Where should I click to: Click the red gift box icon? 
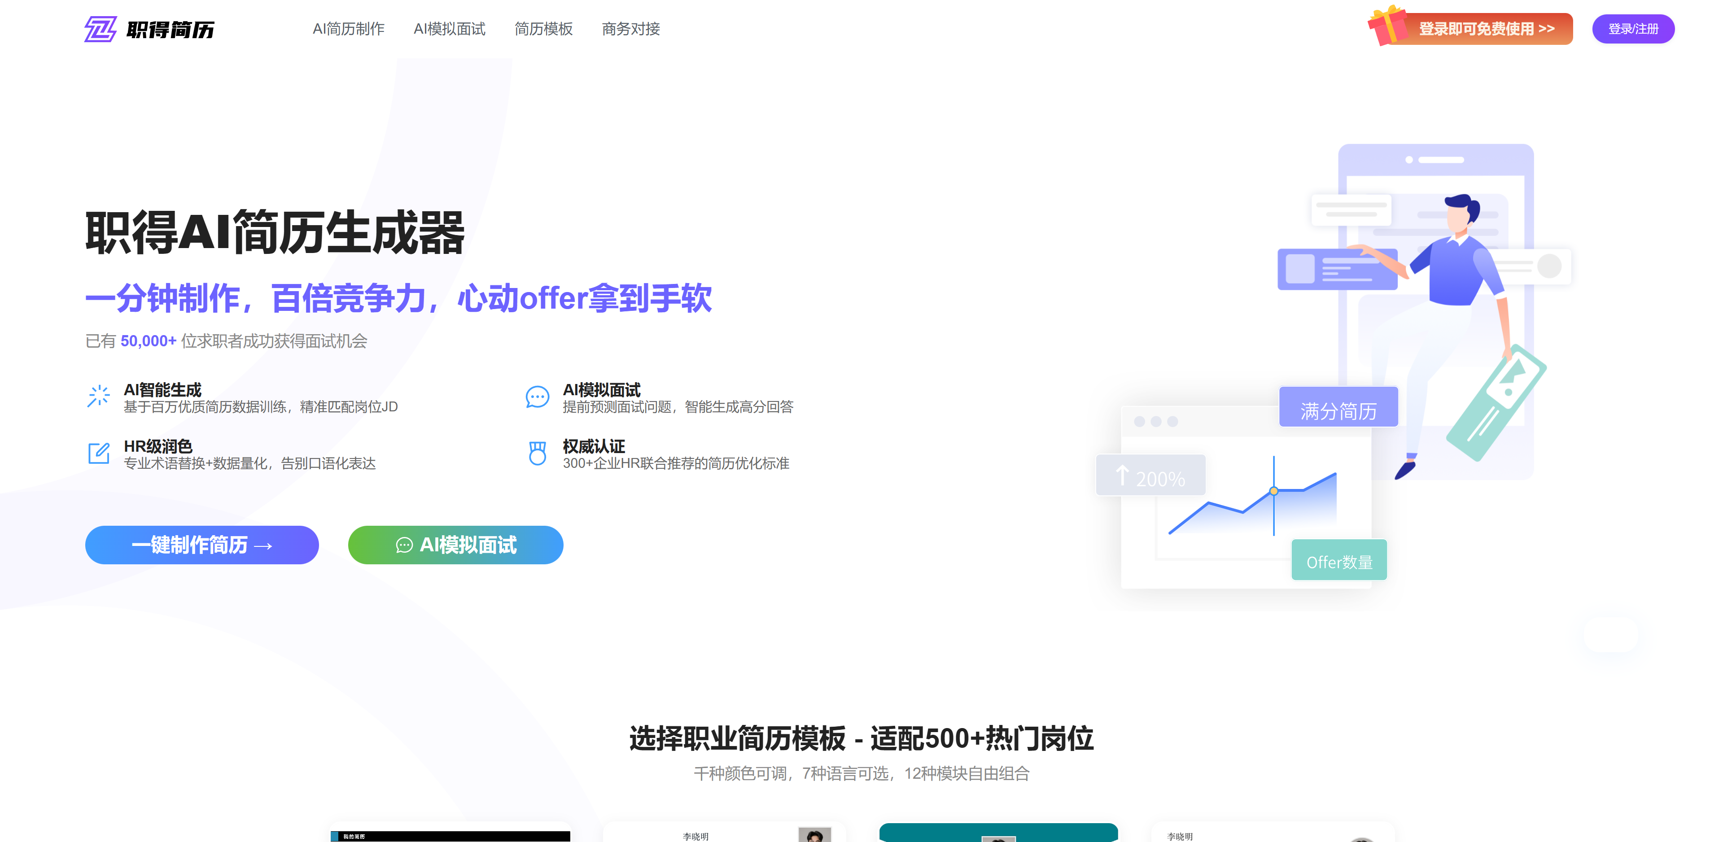[1387, 26]
